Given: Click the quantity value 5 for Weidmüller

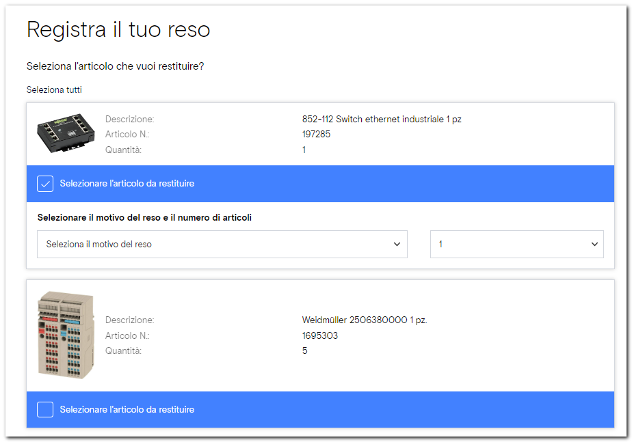Looking at the screenshot, I should (x=305, y=350).
